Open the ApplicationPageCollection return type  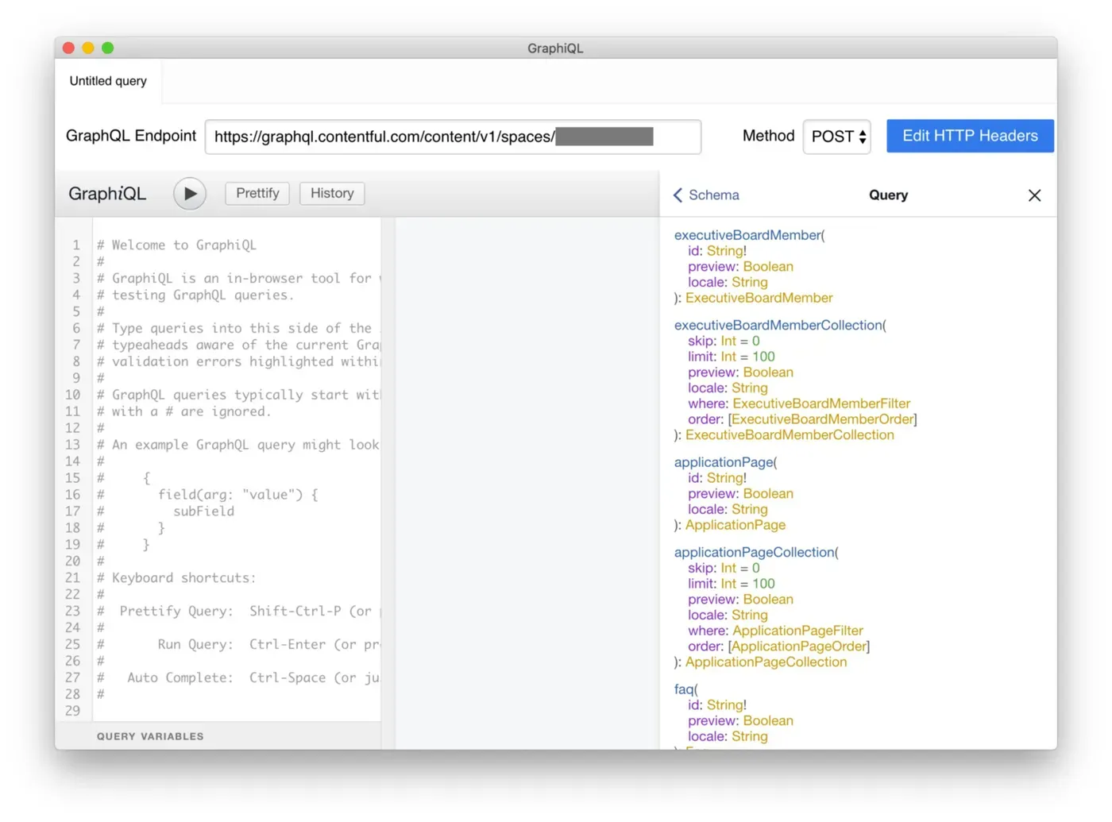765,662
